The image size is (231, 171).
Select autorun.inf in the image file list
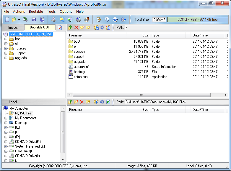click(81, 67)
